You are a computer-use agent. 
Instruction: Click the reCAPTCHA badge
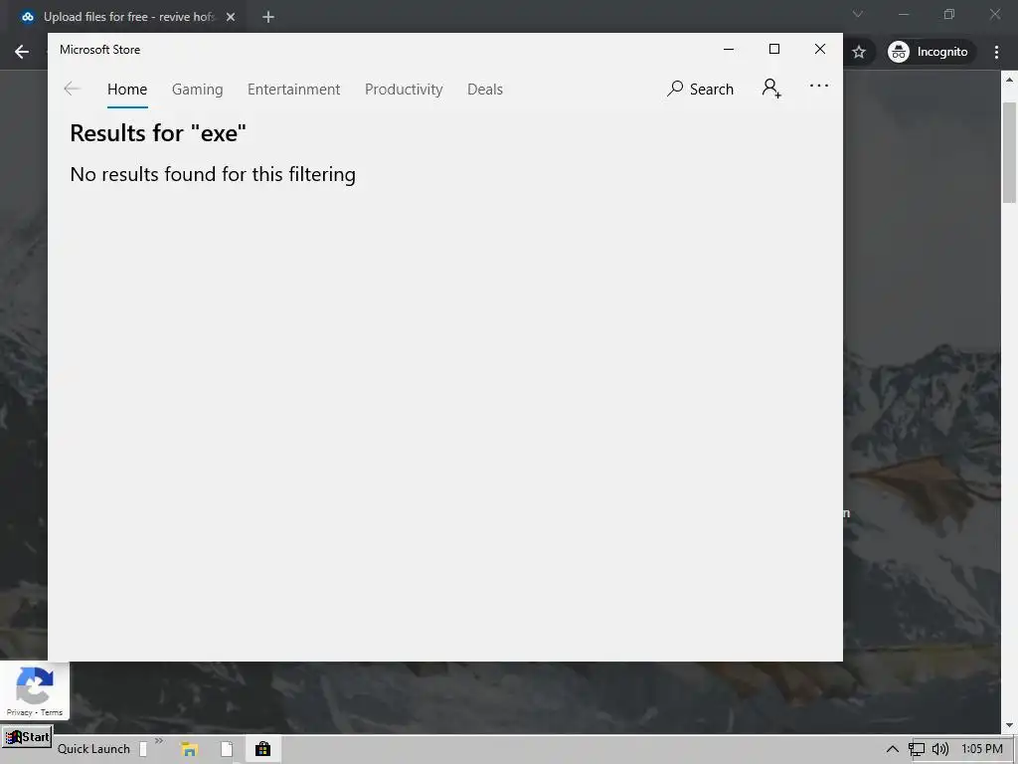point(35,690)
